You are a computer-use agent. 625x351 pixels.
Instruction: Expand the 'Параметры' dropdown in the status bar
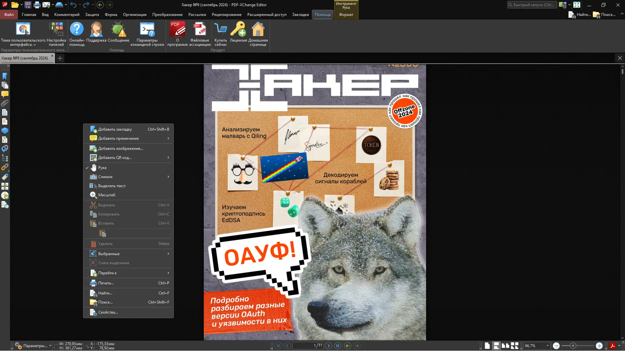click(49, 345)
